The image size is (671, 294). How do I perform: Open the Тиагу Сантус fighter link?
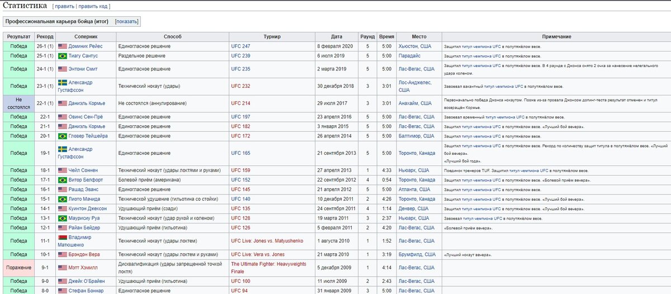pyautogui.click(x=83, y=56)
